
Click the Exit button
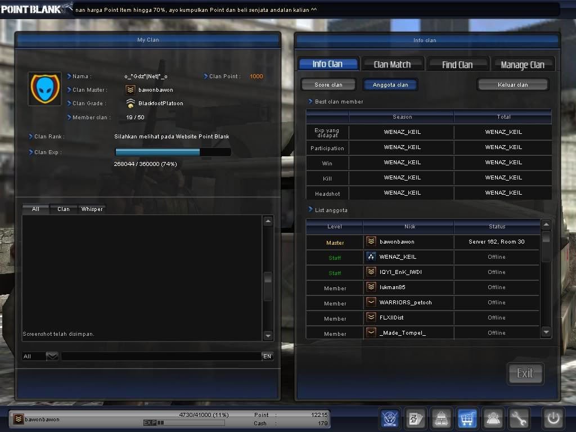[x=525, y=373]
